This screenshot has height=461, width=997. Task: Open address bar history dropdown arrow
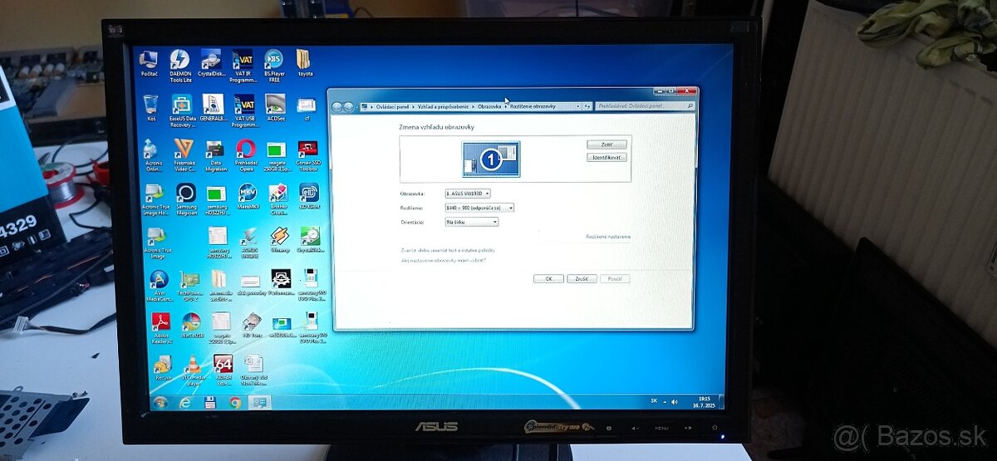(577, 106)
